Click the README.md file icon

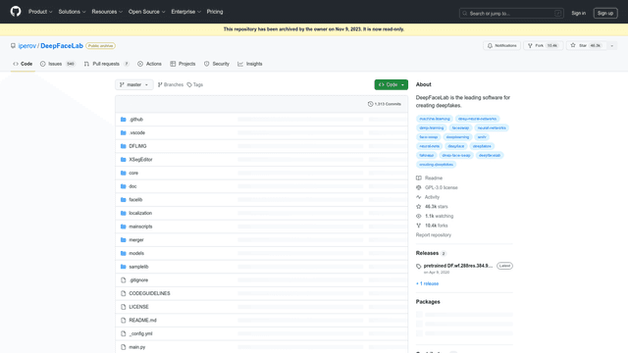click(x=124, y=321)
